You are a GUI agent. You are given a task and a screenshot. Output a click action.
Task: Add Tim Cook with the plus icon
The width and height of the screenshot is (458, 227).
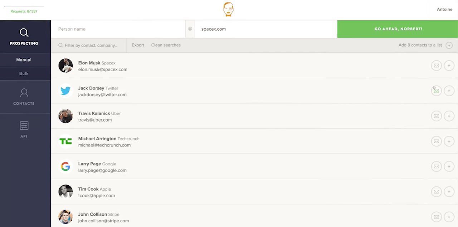(x=449, y=192)
